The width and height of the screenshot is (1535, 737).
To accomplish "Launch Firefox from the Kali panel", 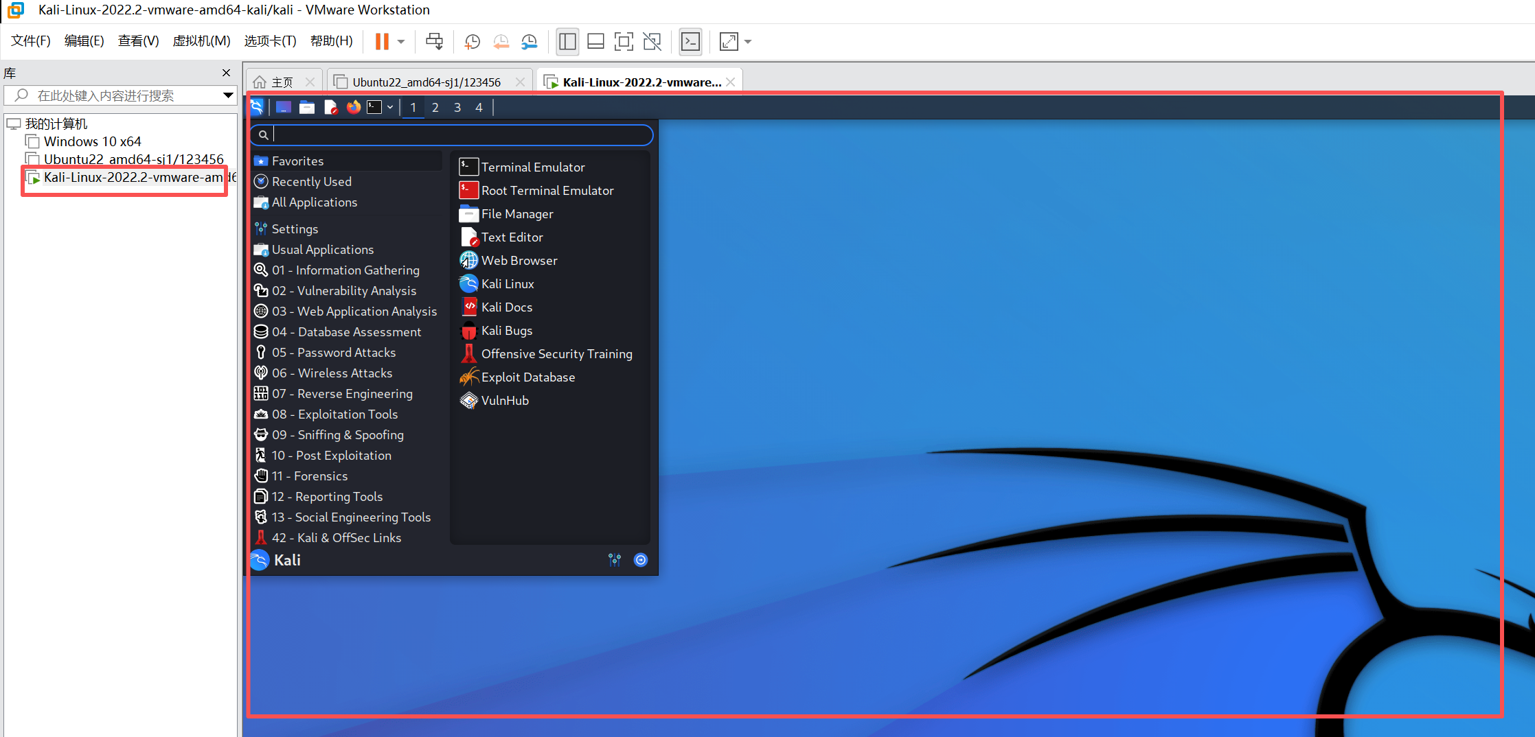I will click(354, 107).
